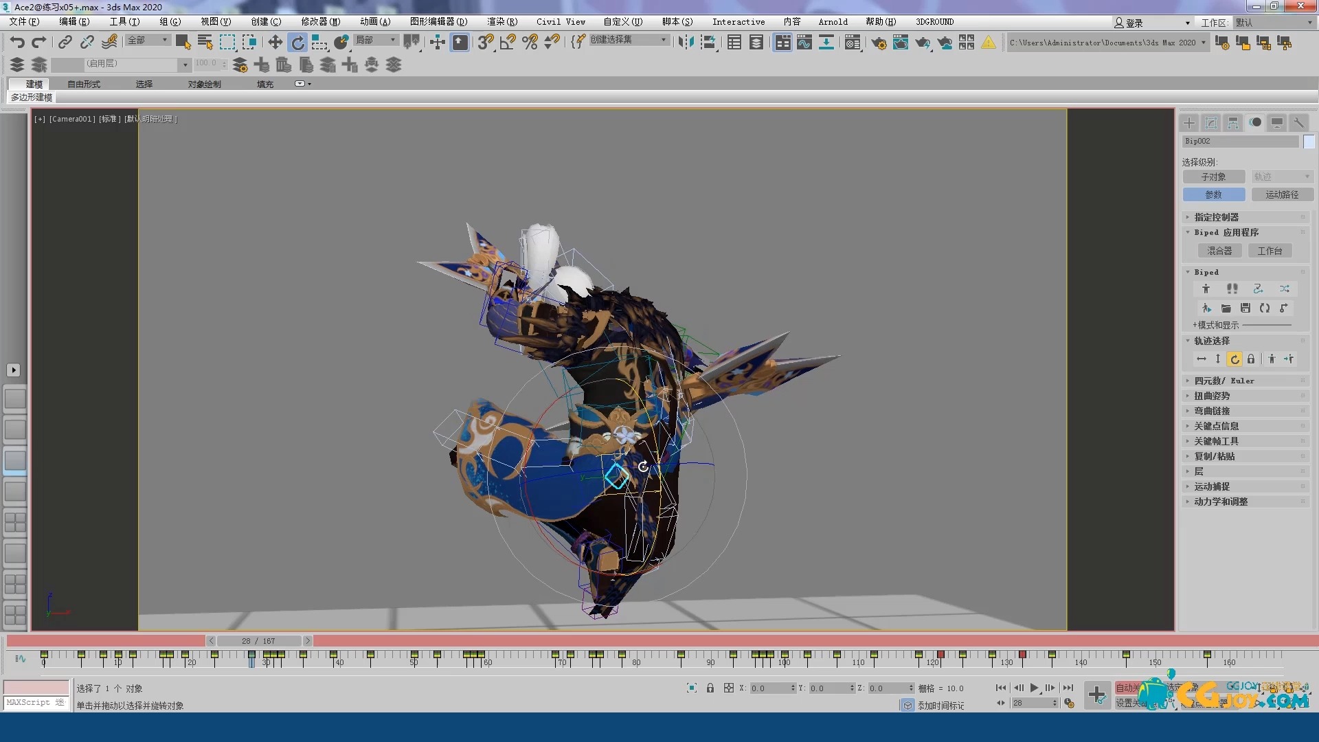1319x742 pixels.
Task: Select the Move tool in main toolbar
Action: (275, 43)
